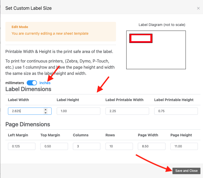Click the Label Width input field
The image size is (203, 178).
26,111
